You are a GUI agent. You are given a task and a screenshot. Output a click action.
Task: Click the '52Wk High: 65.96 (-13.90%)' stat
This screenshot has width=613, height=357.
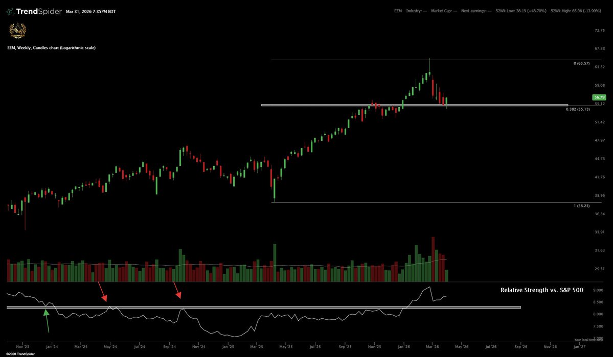coord(576,11)
